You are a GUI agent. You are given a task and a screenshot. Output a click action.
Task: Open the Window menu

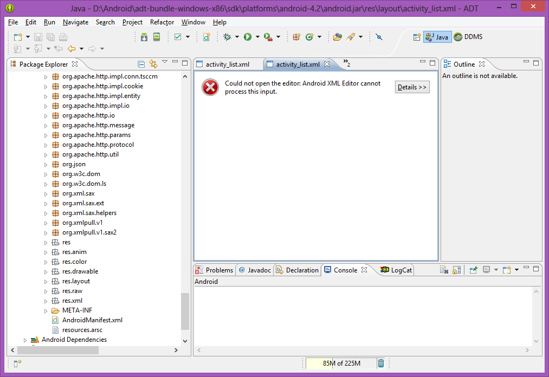[x=193, y=22]
